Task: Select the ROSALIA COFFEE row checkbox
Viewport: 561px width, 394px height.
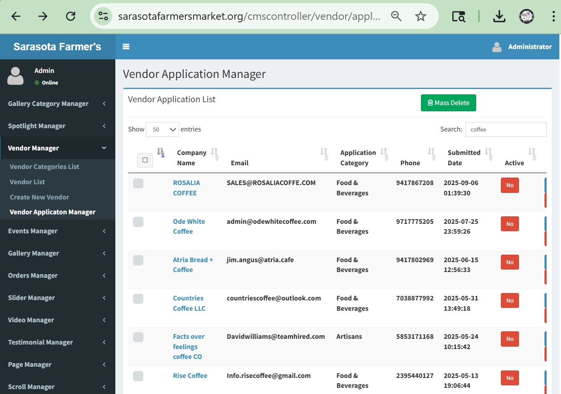Action: tap(138, 183)
